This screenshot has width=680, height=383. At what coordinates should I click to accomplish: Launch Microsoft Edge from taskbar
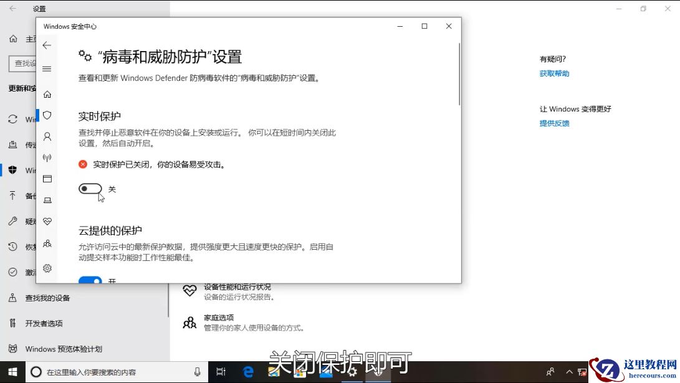[x=248, y=371]
